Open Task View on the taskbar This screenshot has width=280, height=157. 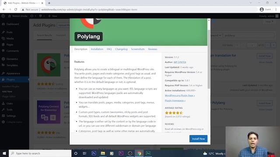[84, 153]
